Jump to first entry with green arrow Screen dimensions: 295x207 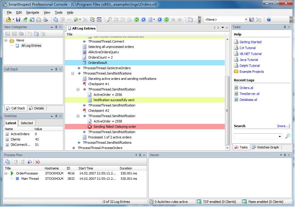(x=137, y=20)
